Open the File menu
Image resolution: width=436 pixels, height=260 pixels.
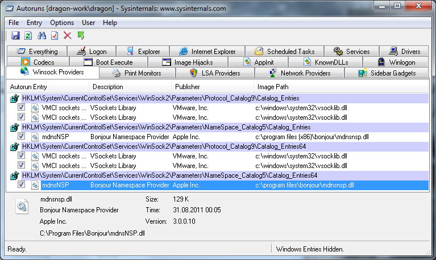14,23
